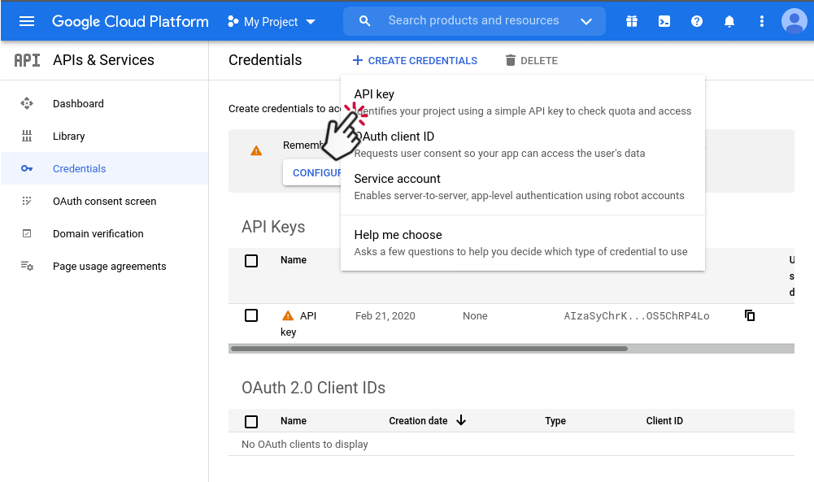Click the orange warning icon in reminder banner
814x482 pixels.
tap(256, 151)
